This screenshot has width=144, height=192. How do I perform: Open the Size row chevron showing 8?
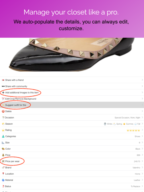click(x=142, y=142)
